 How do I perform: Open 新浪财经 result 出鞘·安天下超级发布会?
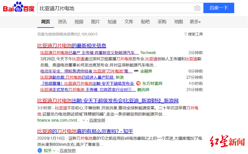click(108, 101)
